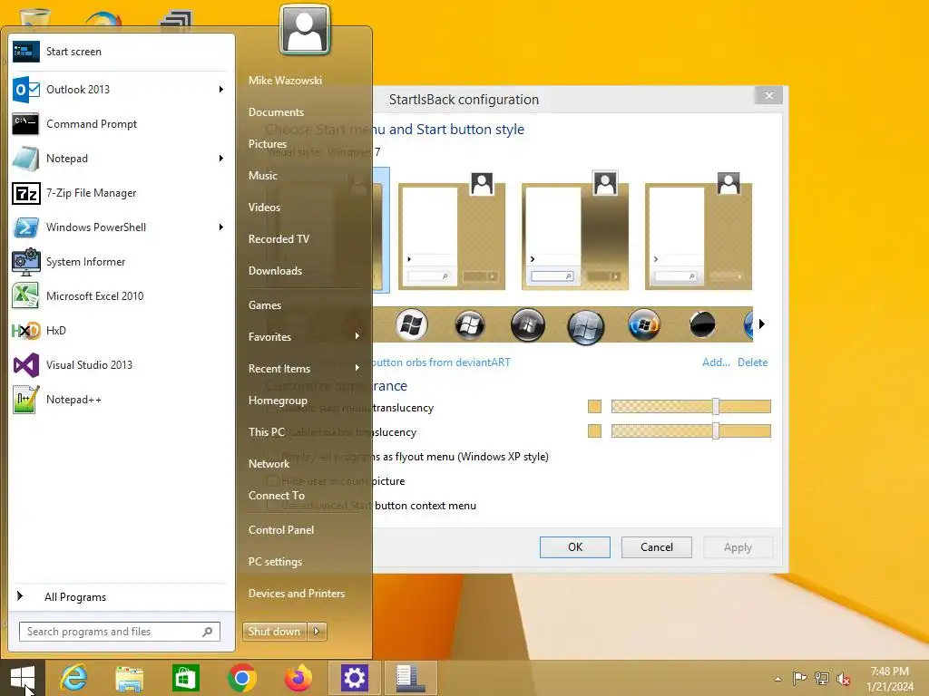The height and width of the screenshot is (696, 929).
Task: Open Firefox from taskbar
Action: [x=298, y=678]
